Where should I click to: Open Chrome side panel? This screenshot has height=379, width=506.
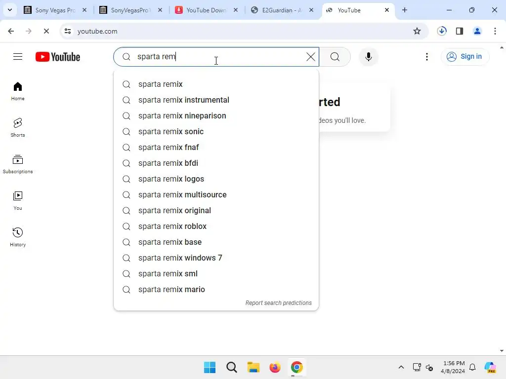click(460, 31)
